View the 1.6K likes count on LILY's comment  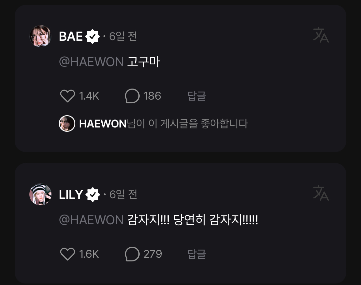pyautogui.click(x=89, y=254)
